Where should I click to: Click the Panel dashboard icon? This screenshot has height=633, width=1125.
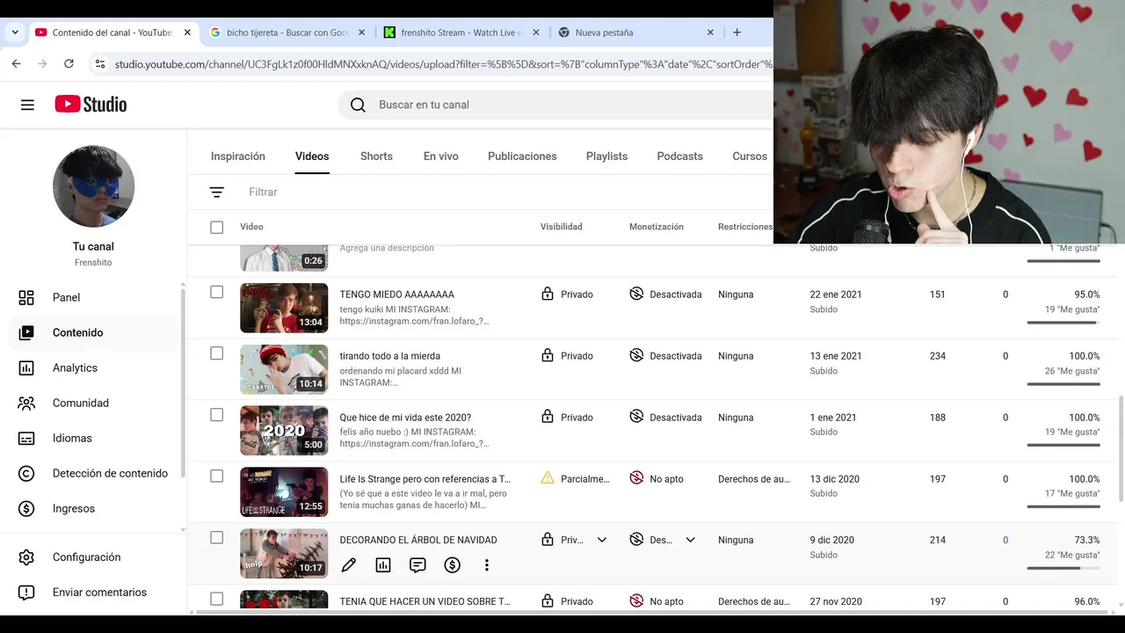(26, 297)
